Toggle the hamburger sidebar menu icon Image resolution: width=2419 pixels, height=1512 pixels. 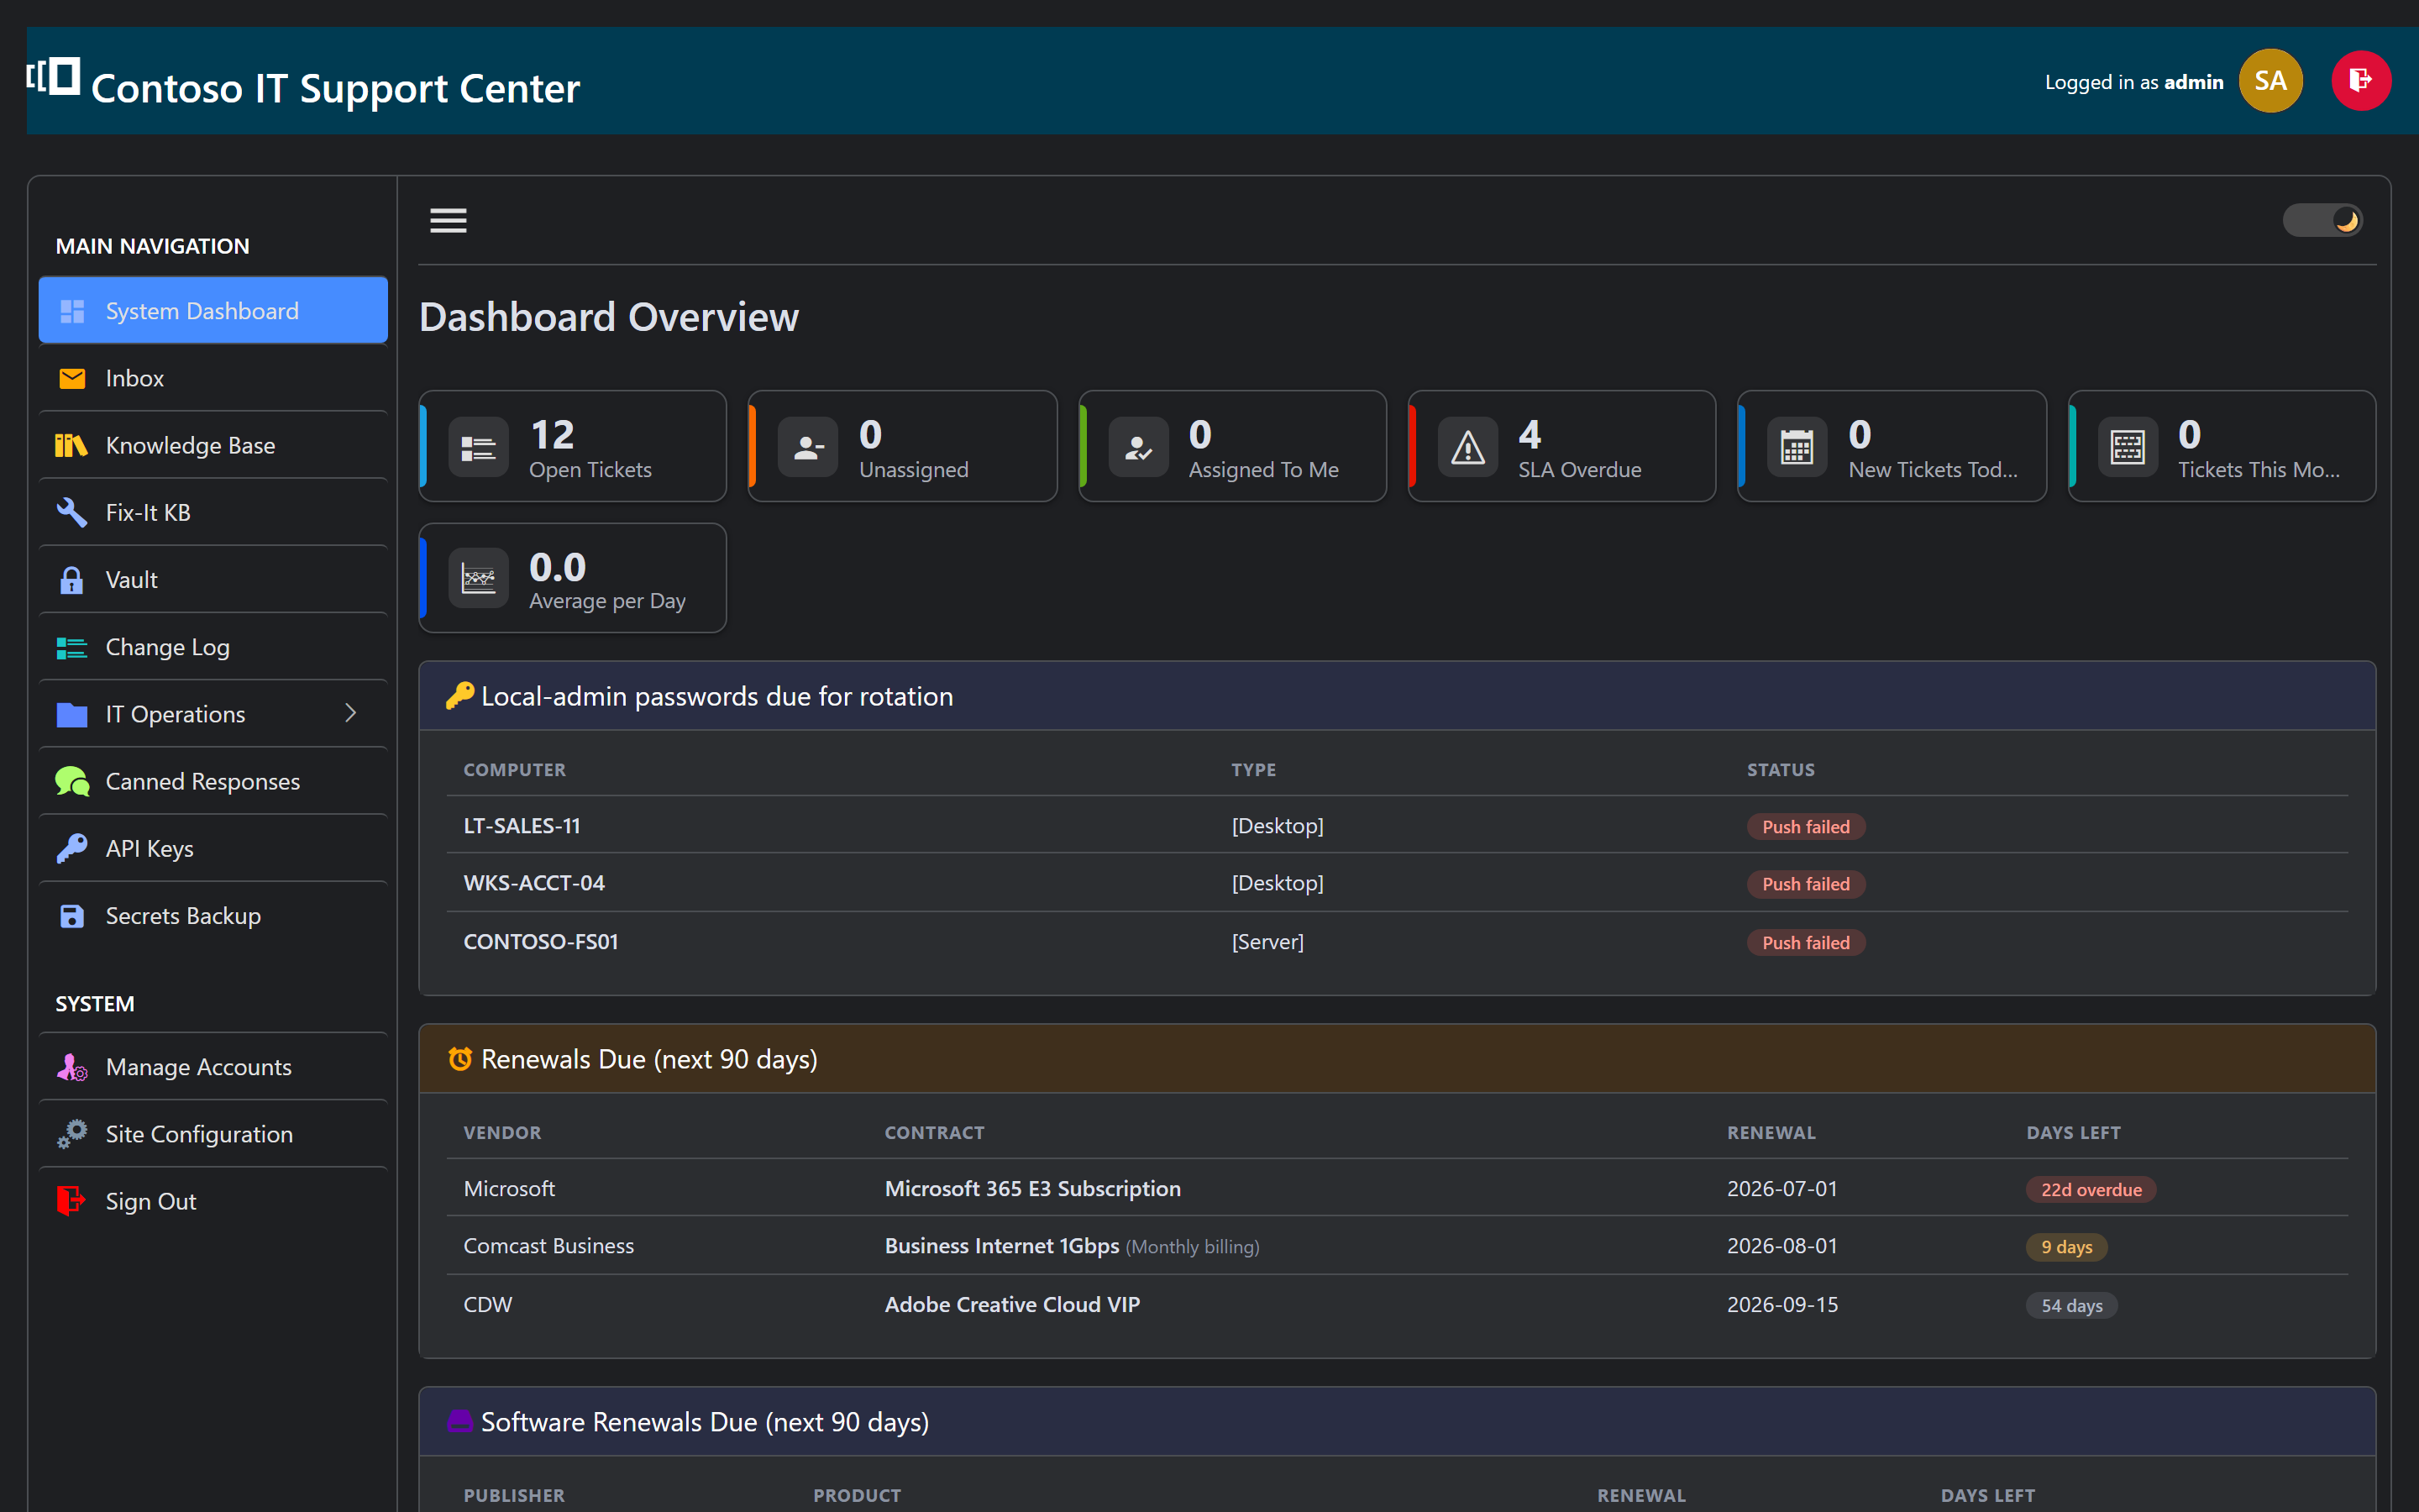click(448, 220)
